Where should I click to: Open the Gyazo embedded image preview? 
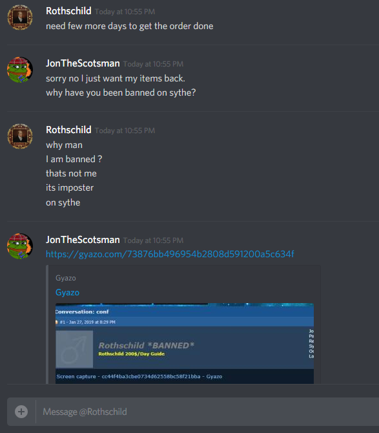tap(185, 343)
